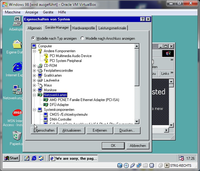Click the Netzwerkkarten card icon
The height and width of the screenshot is (171, 200).
[x=40, y=95]
